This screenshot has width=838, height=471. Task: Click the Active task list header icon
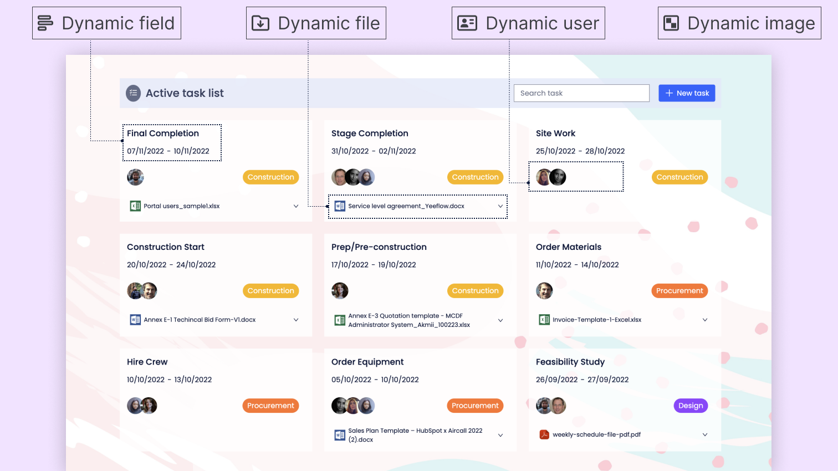pos(133,93)
